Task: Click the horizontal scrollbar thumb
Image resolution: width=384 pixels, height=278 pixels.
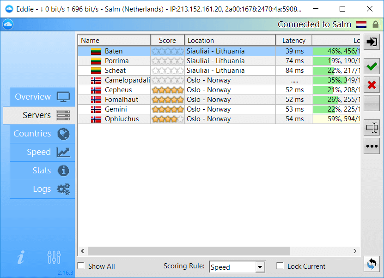Action: (189, 251)
